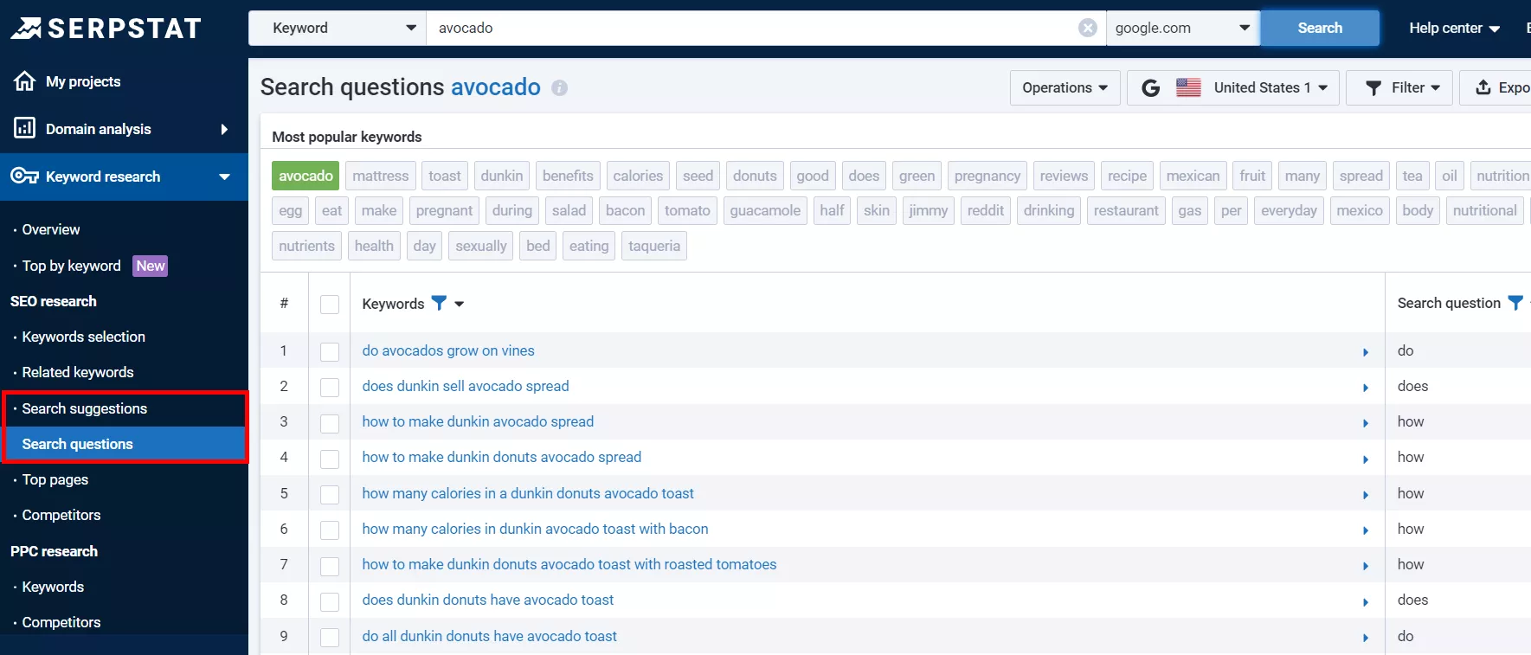Image resolution: width=1531 pixels, height=655 pixels.
Task: Click the Google G search engine icon
Action: (1150, 87)
